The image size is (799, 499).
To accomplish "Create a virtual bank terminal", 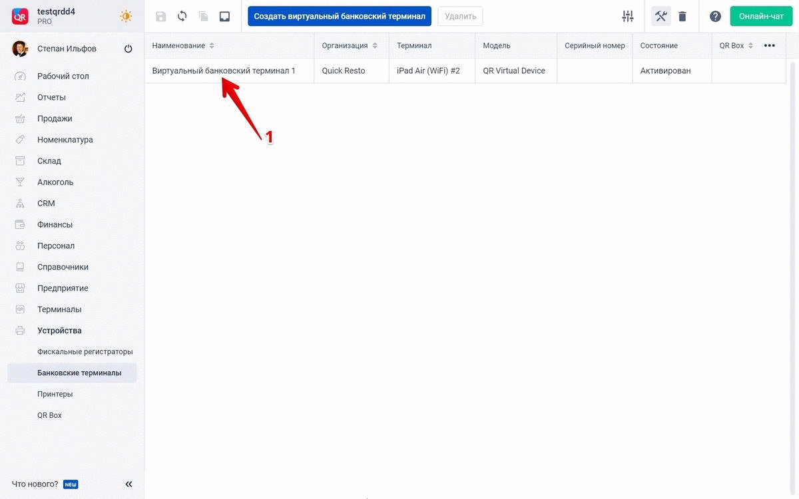I will [340, 17].
